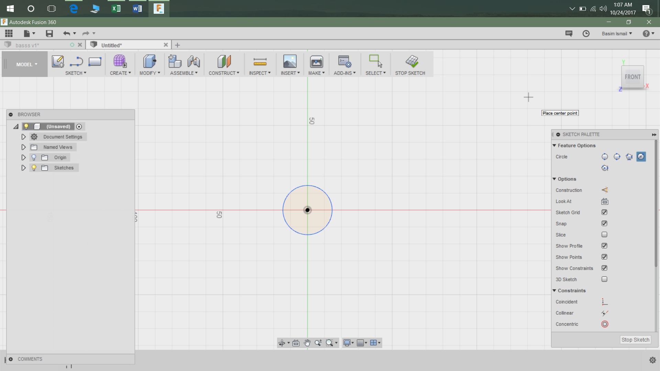Open the CONSTRUCT menu
660x371 pixels.
point(224,73)
